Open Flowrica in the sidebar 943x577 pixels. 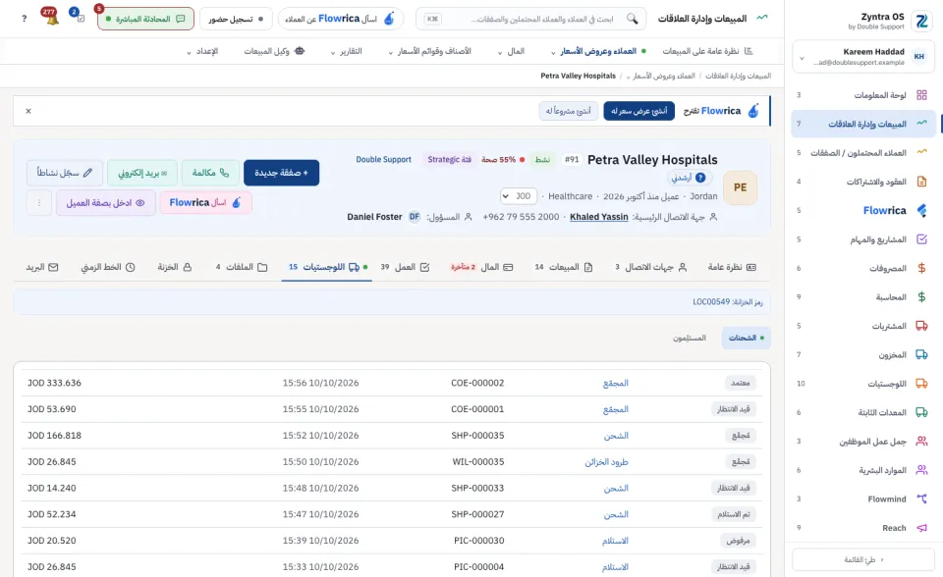863,210
